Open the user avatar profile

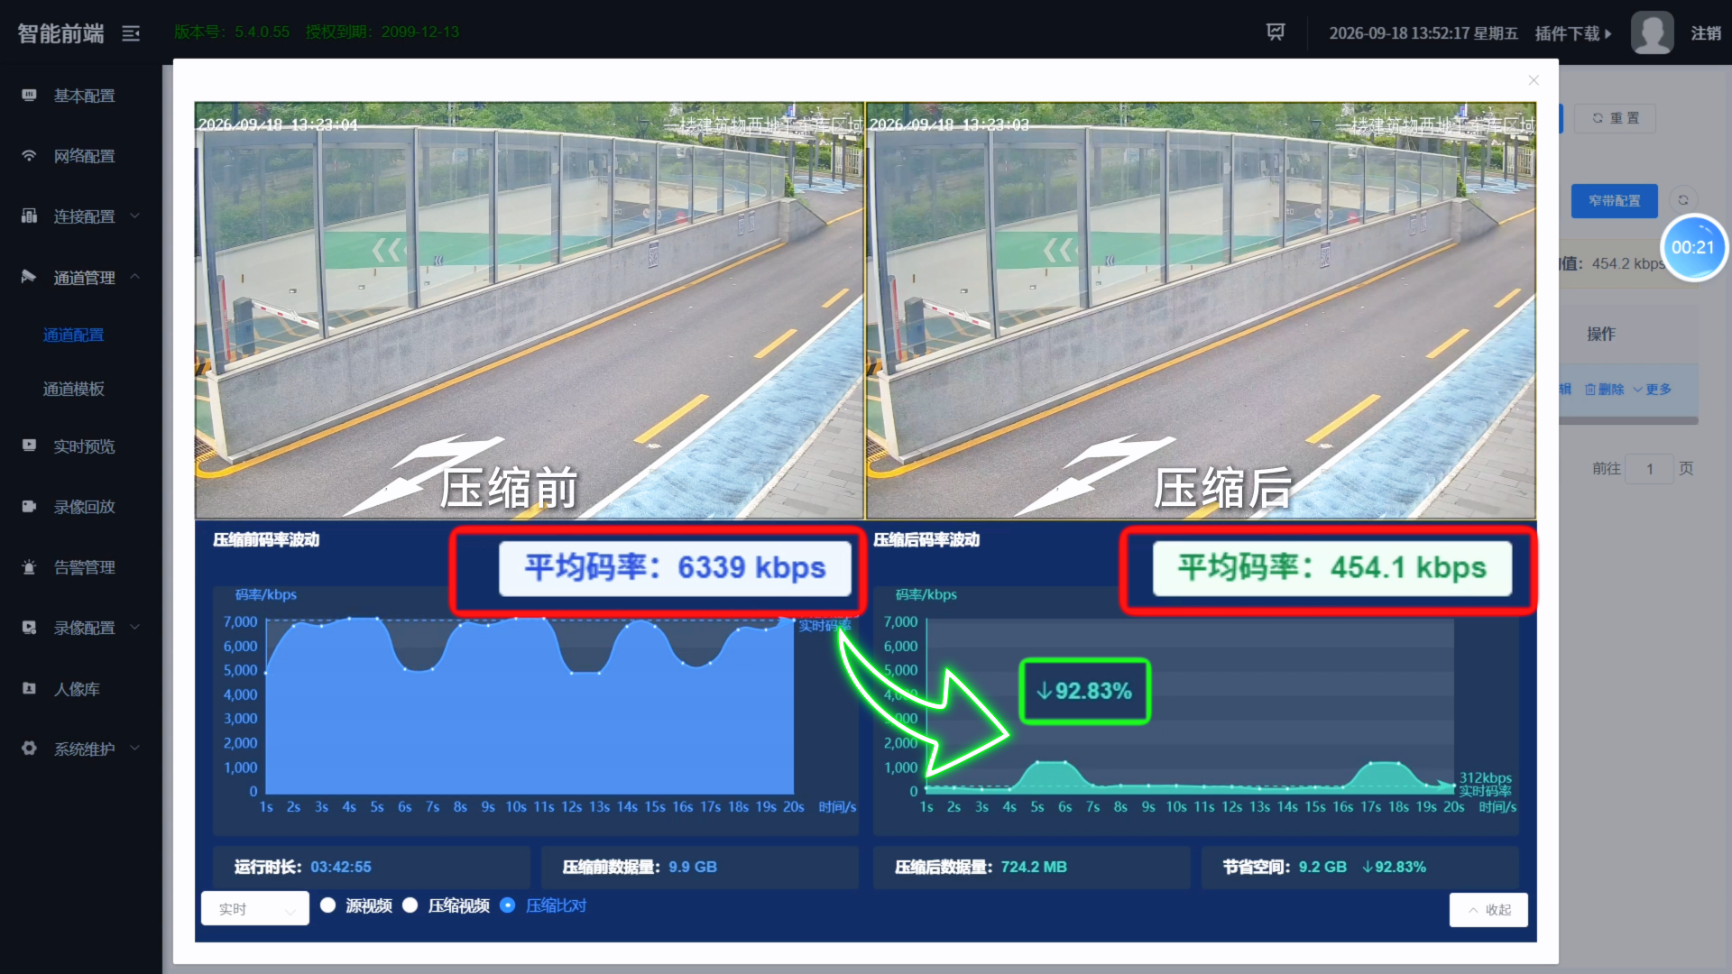pyautogui.click(x=1652, y=33)
